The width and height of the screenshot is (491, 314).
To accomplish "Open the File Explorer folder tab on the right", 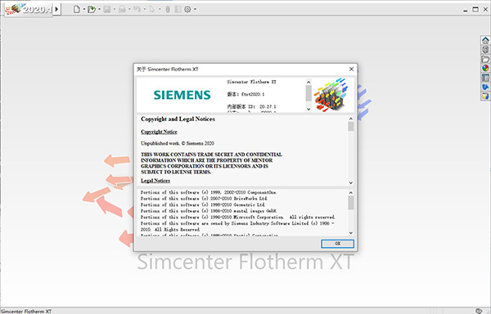I will [485, 59].
